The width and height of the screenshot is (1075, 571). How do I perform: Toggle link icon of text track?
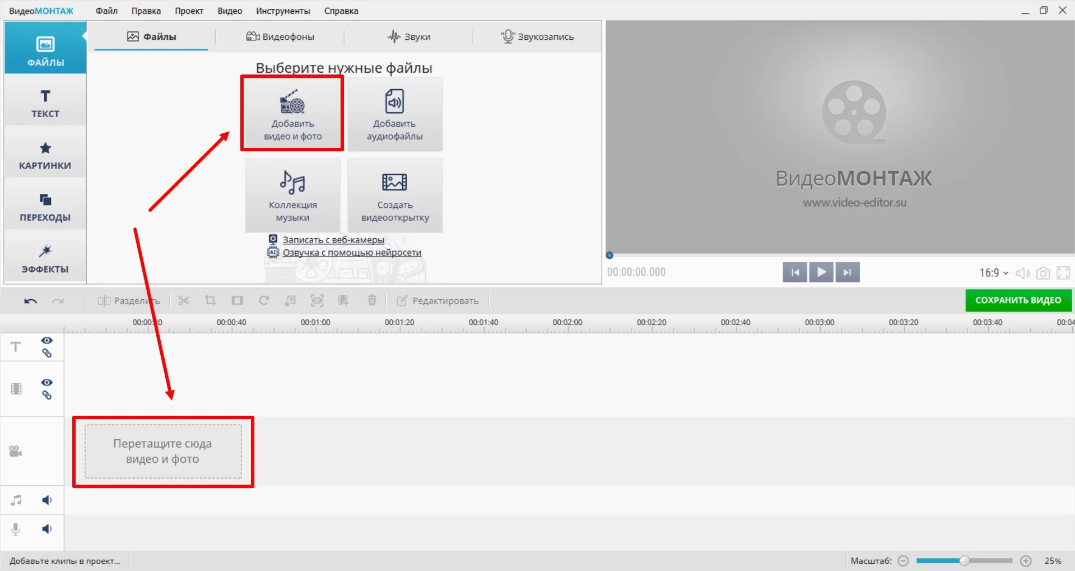click(47, 353)
